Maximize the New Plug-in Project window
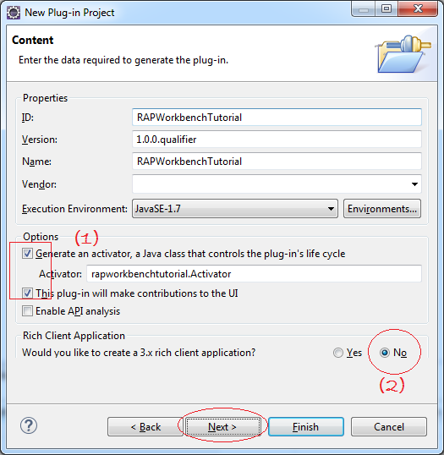This screenshot has width=444, height=455. point(386,9)
